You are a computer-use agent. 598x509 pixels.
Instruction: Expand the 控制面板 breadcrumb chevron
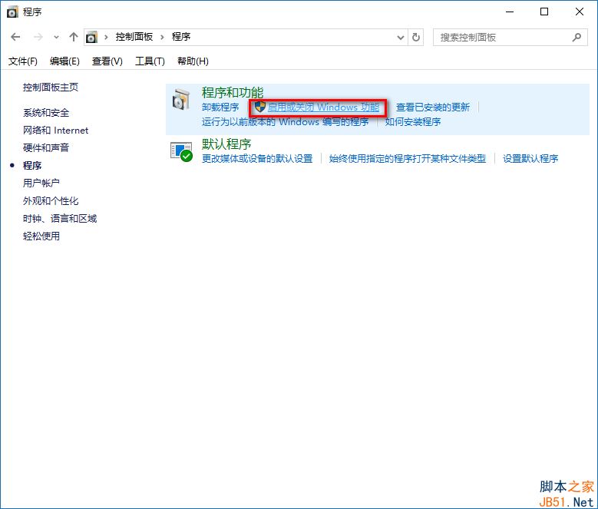click(x=163, y=37)
